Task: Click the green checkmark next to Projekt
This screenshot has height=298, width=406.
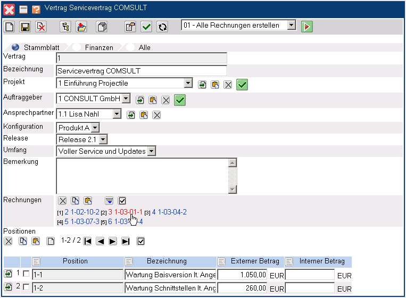Action: point(243,85)
